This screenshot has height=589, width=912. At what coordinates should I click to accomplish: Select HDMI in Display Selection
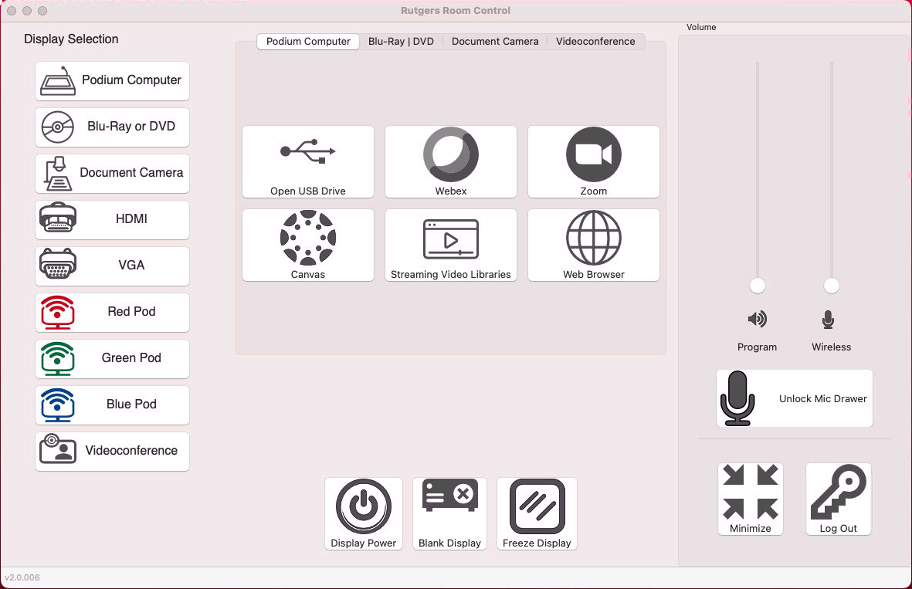[112, 219]
